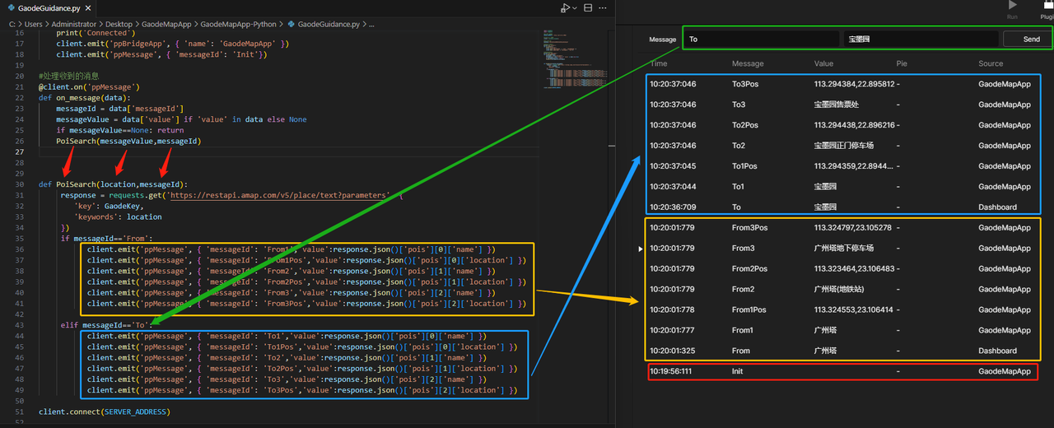The image size is (1054, 428).
Task: Click the breadcrumb ellipsis after GaodeGuidance.py
Action: [371, 25]
